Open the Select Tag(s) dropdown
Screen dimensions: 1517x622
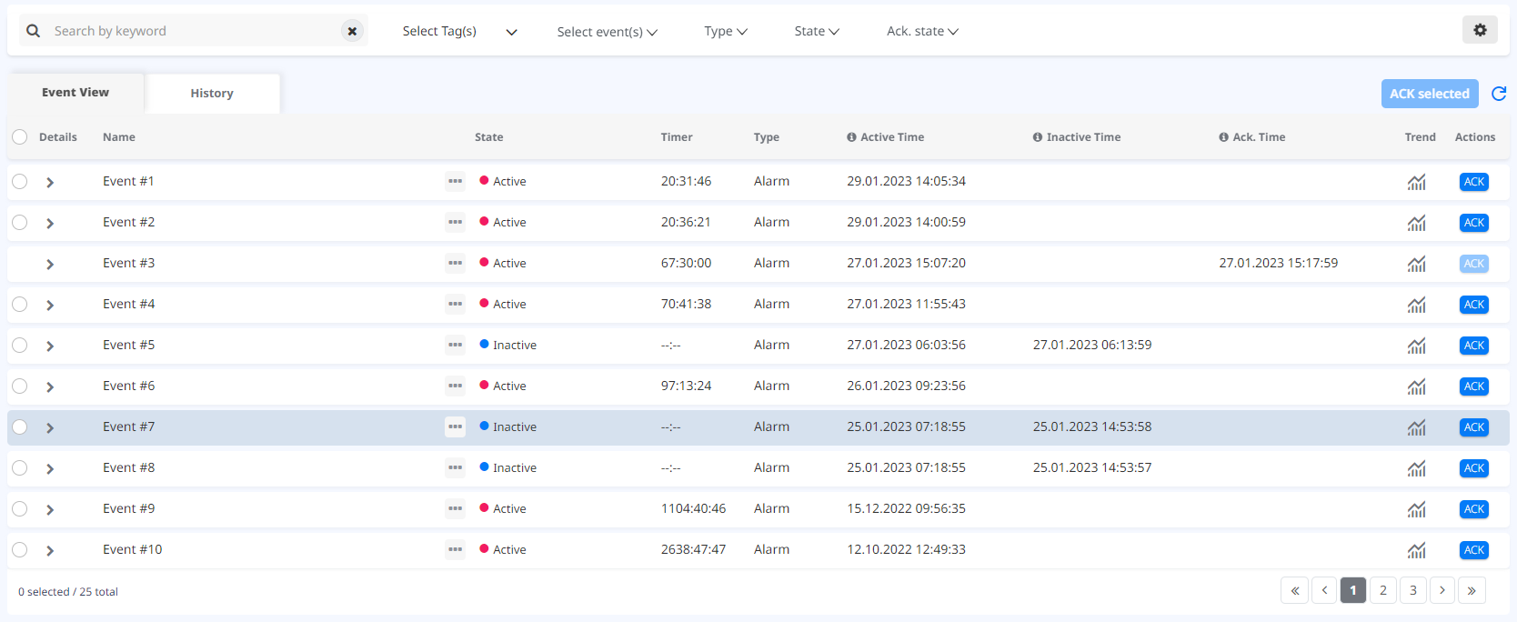459,31
